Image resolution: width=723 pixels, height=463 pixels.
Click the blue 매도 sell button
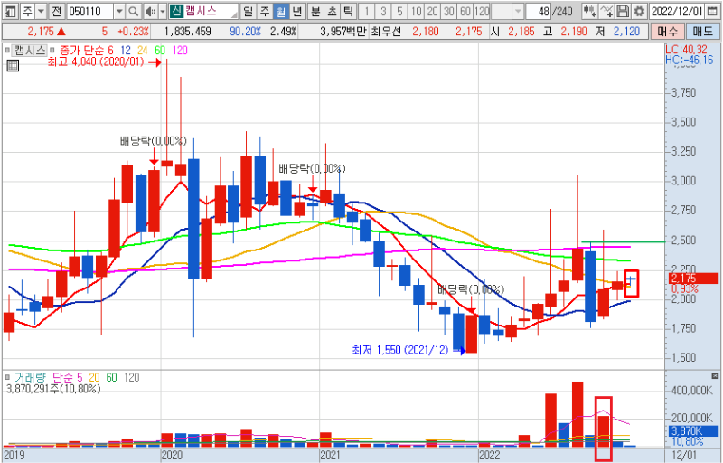coord(703,32)
